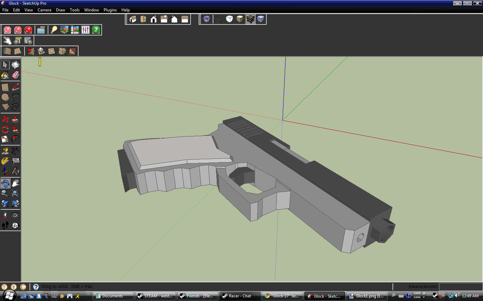Enable Monochrome face style
Viewport: 483px width, 301px height.
(x=261, y=19)
